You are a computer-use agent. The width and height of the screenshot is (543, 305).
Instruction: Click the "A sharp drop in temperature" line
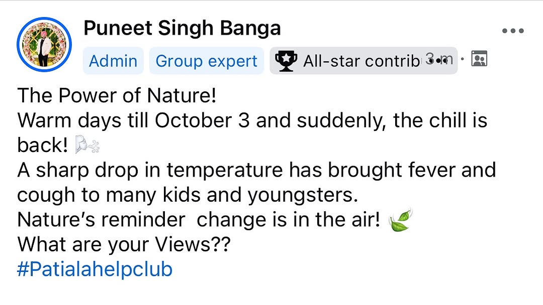(256, 170)
